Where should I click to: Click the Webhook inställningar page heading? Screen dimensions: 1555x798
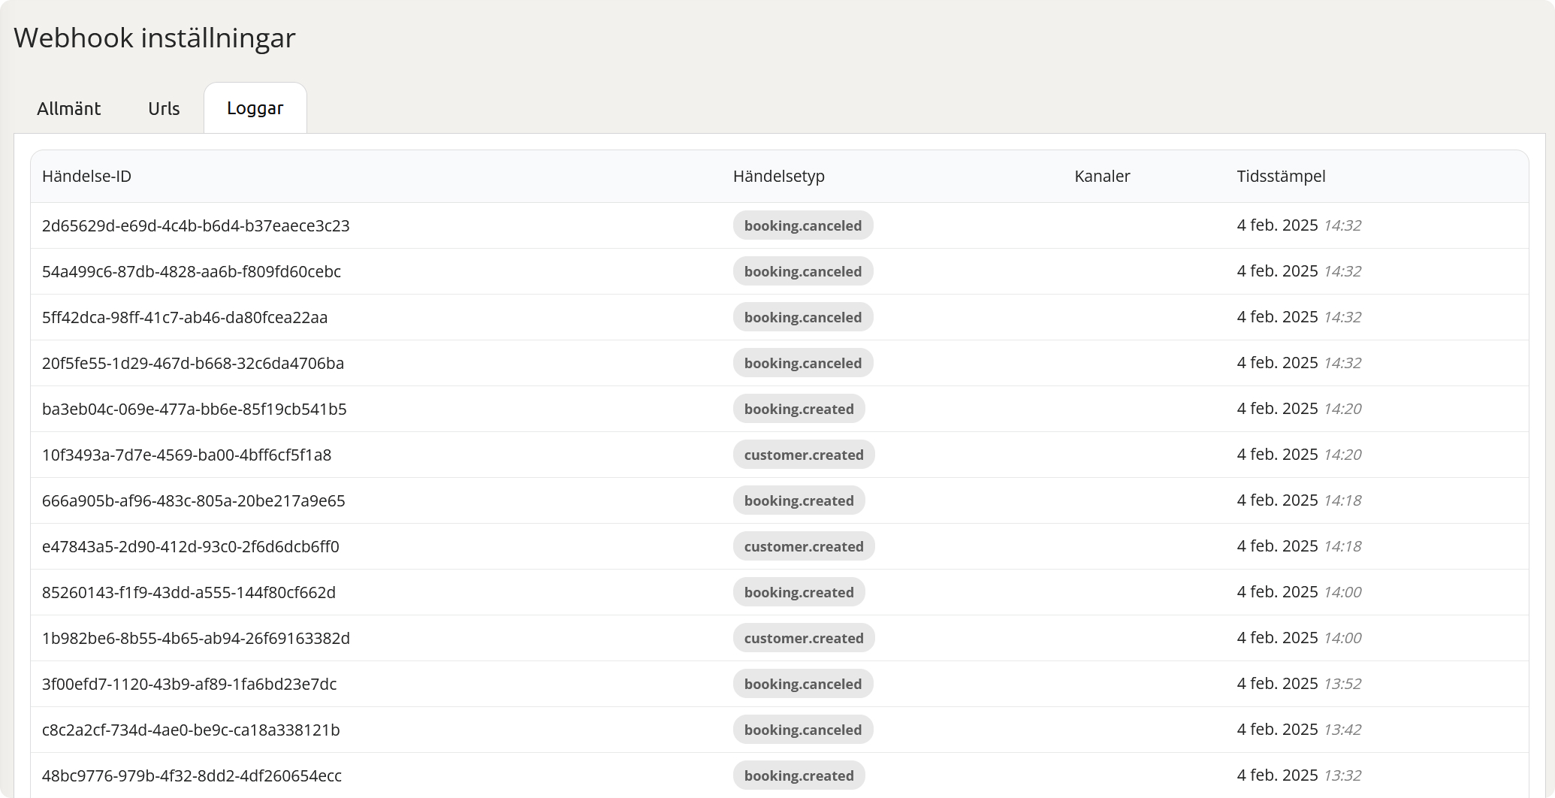155,38
